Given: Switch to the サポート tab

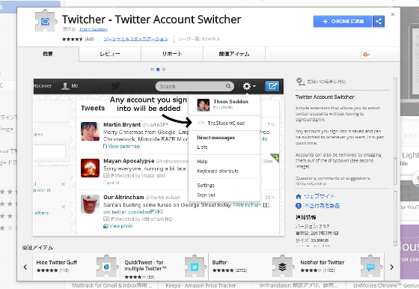Looking at the screenshot, I should pos(172,54).
